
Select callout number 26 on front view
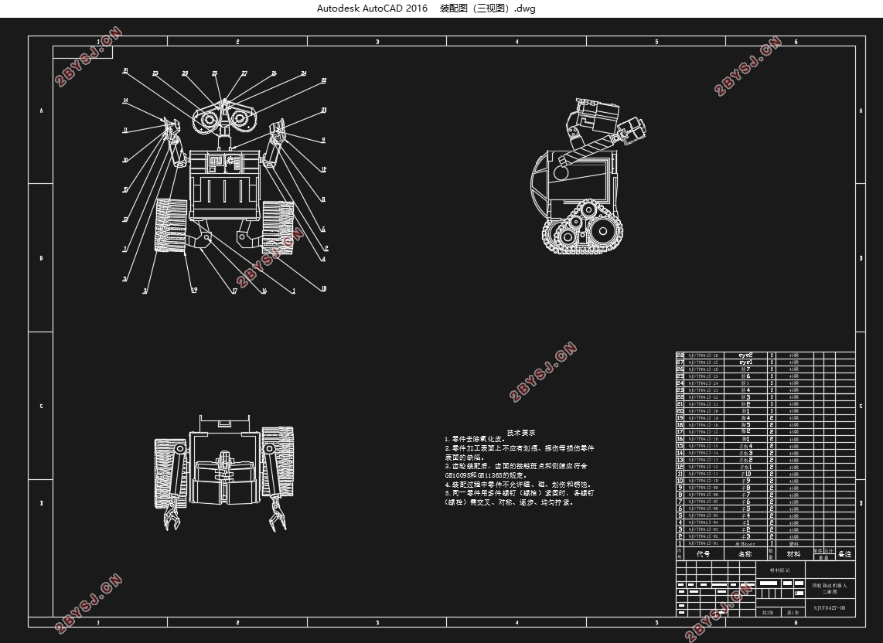(274, 73)
